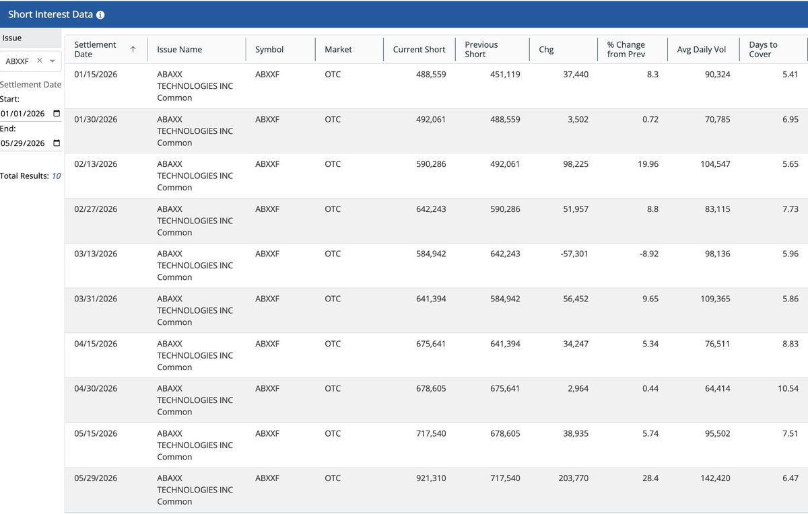Click days to cover value 7.73
The image size is (808, 514).
coord(790,209)
